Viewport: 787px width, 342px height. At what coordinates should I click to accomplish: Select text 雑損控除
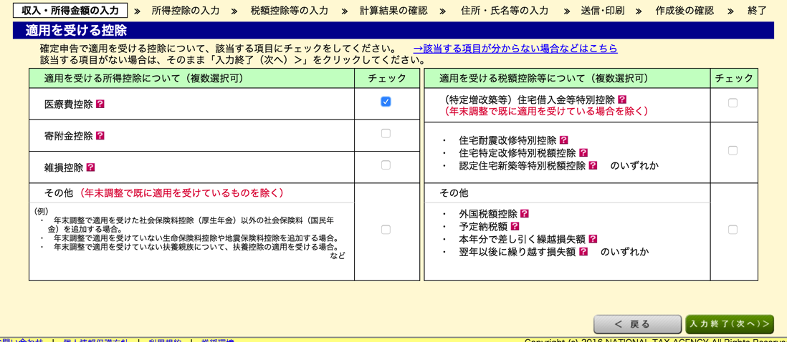(65, 167)
